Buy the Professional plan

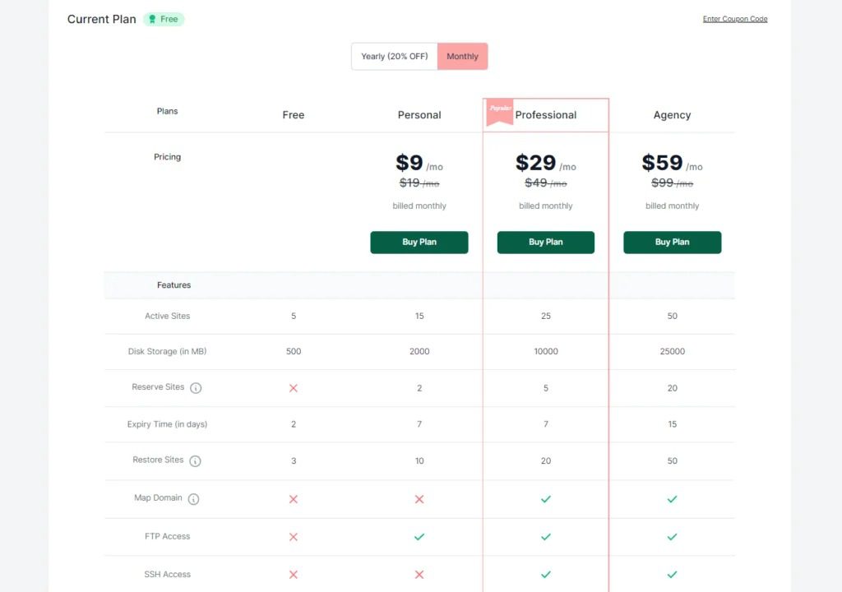coord(546,243)
